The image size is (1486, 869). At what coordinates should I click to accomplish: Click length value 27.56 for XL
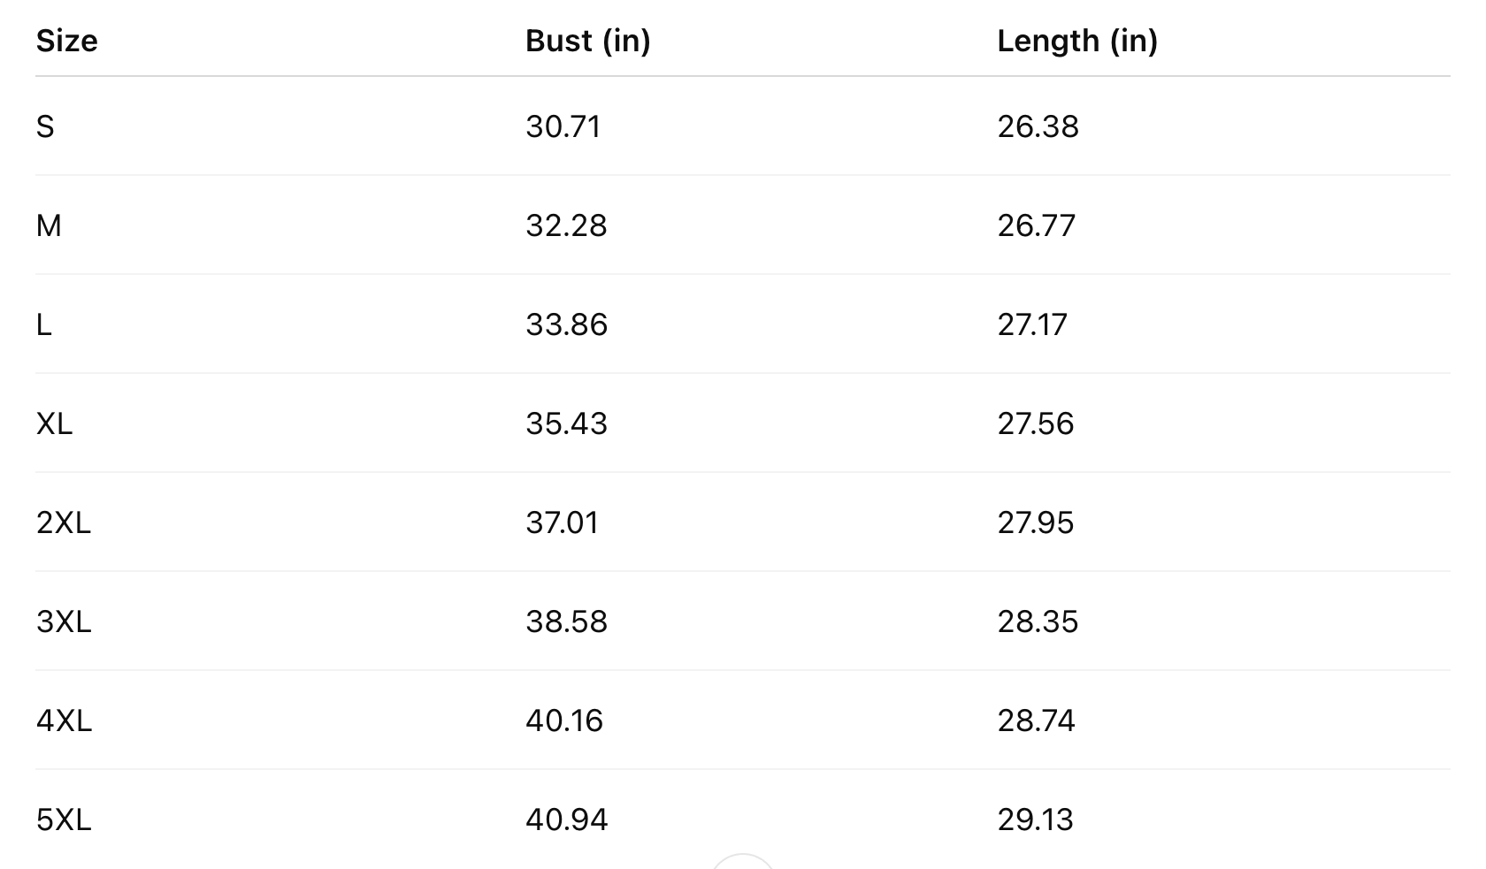click(1035, 424)
